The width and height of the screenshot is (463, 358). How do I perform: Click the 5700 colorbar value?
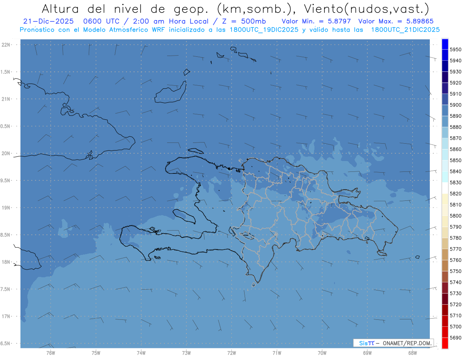click(x=455, y=326)
